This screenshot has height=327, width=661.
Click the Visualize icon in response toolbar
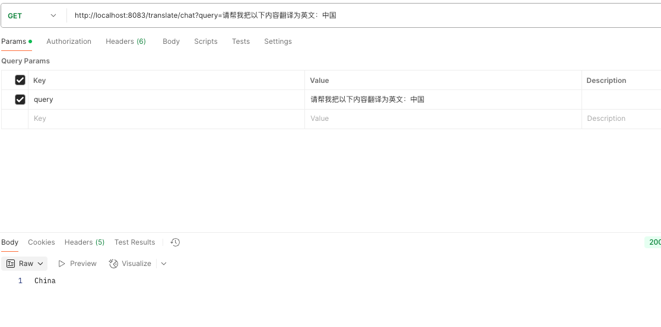tap(113, 264)
